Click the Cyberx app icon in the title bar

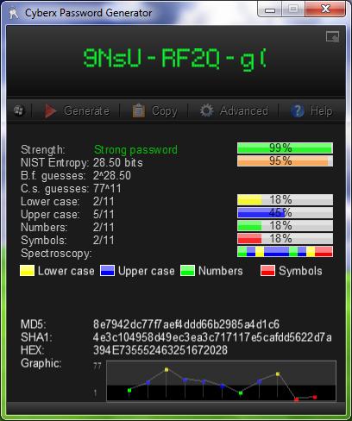point(13,13)
